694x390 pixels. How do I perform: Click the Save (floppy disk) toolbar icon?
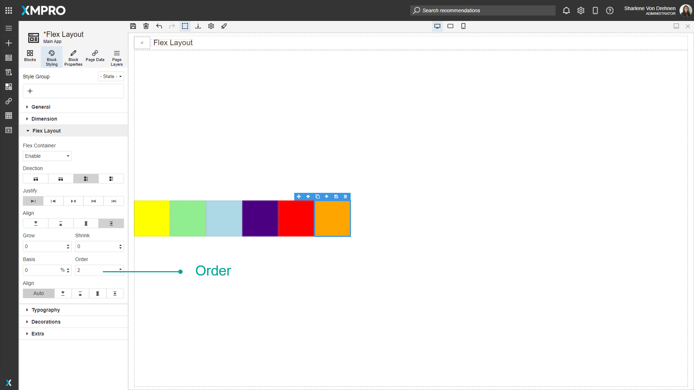pos(133,26)
